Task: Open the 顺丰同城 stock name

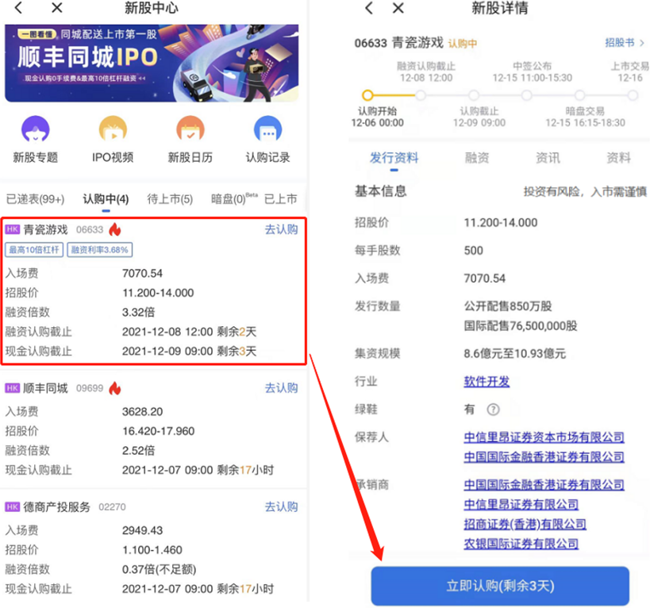Action: point(45,388)
